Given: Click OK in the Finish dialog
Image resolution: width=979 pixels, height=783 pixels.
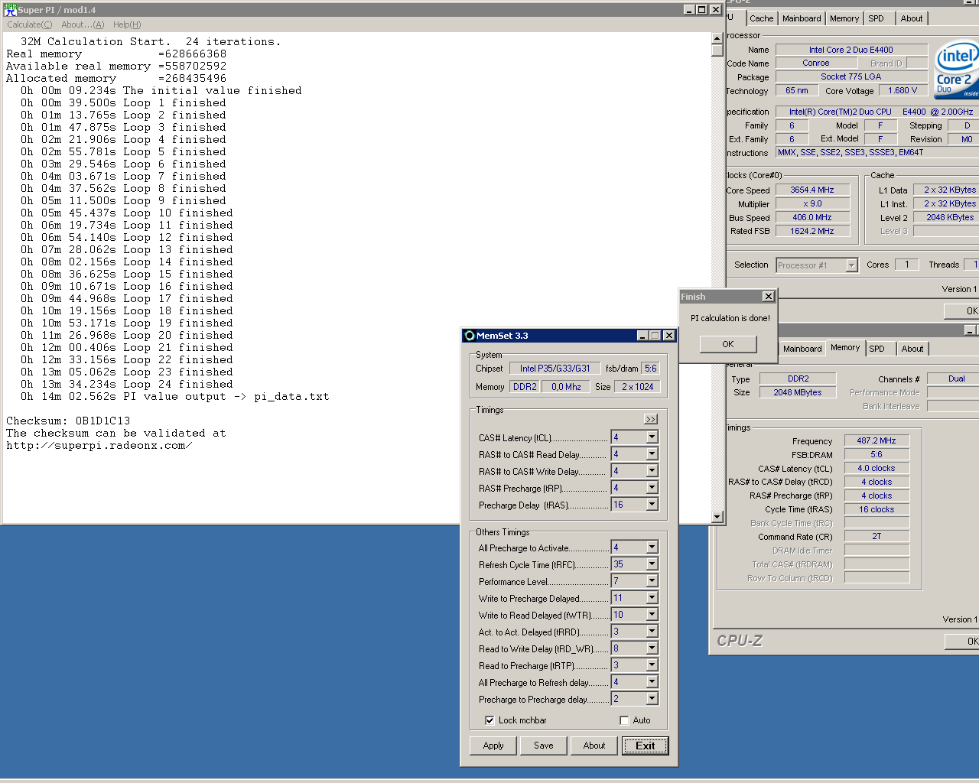Looking at the screenshot, I should (x=728, y=344).
